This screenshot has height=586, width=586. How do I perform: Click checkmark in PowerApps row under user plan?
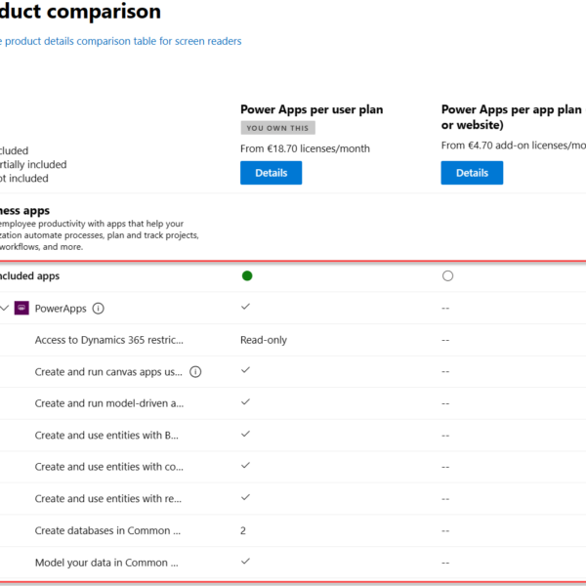click(x=246, y=308)
